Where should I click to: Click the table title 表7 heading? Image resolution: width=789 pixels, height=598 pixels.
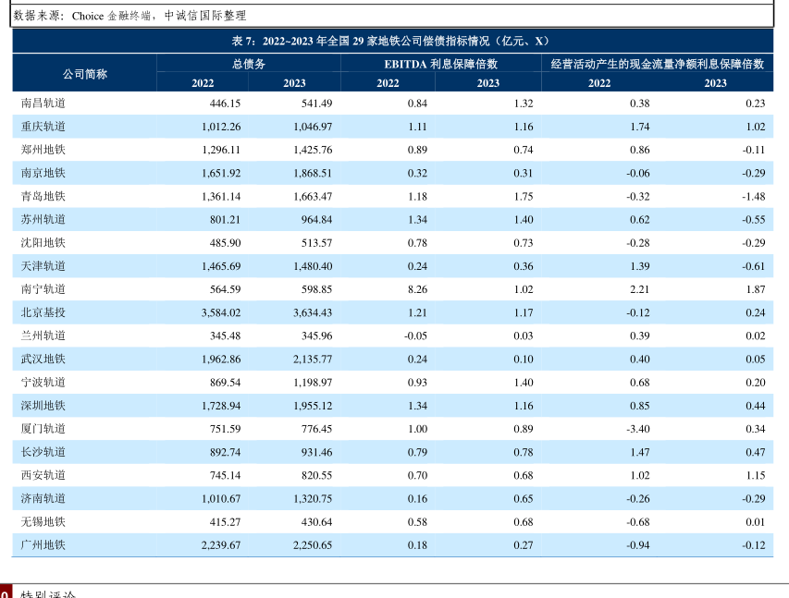[x=390, y=42]
